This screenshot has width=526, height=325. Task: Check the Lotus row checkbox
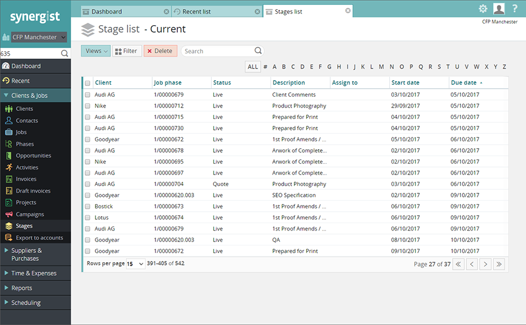[87, 217]
